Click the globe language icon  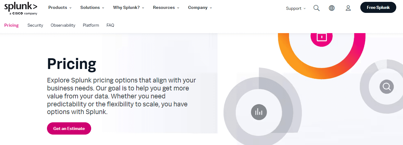tap(332, 8)
